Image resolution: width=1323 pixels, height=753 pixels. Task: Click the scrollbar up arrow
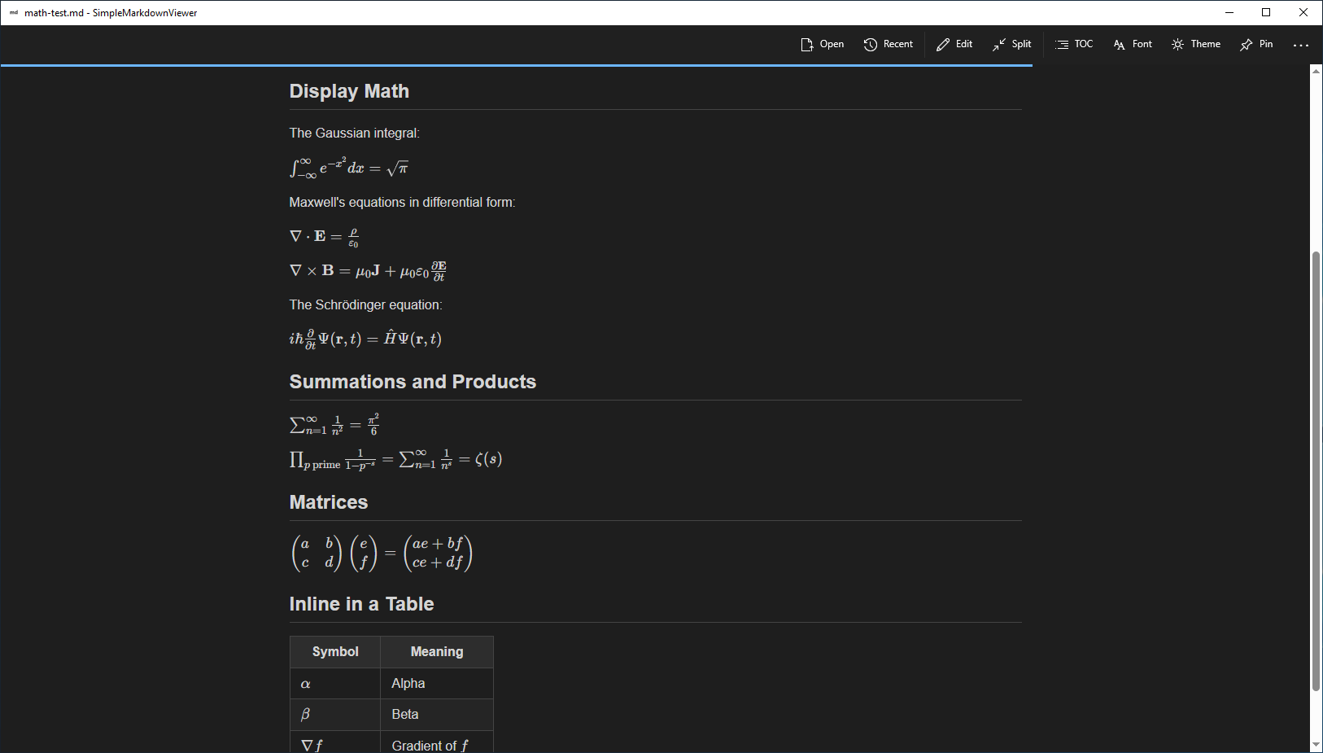pyautogui.click(x=1316, y=71)
